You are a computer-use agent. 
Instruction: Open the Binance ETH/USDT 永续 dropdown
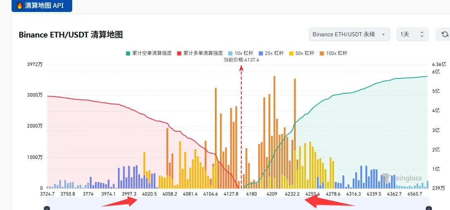[x=349, y=34]
